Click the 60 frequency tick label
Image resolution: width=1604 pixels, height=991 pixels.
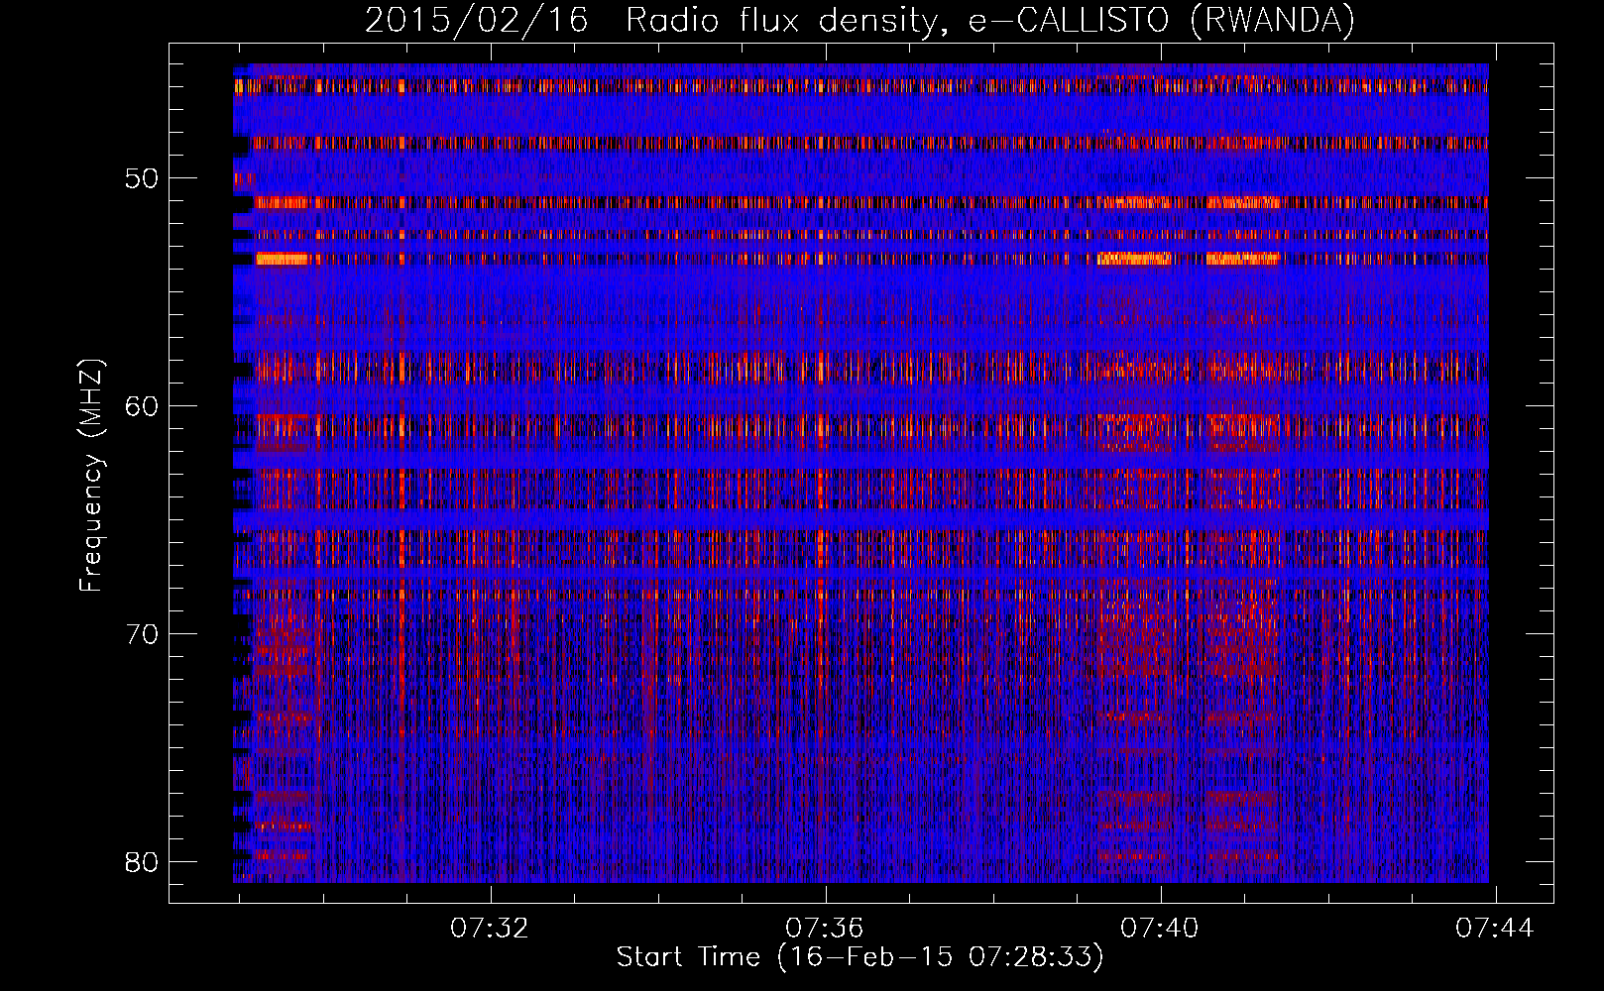(142, 406)
